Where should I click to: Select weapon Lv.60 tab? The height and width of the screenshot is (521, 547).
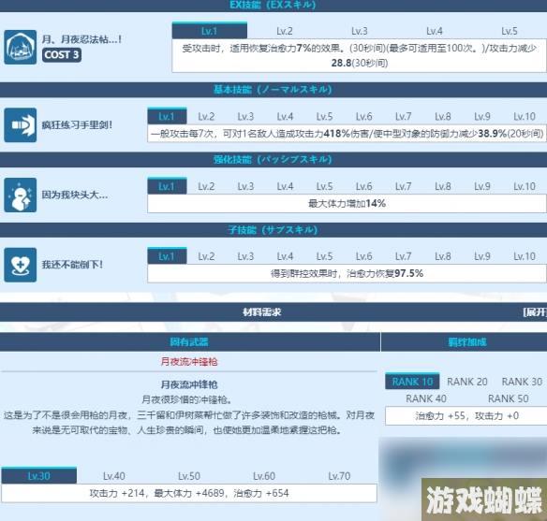coord(264,476)
